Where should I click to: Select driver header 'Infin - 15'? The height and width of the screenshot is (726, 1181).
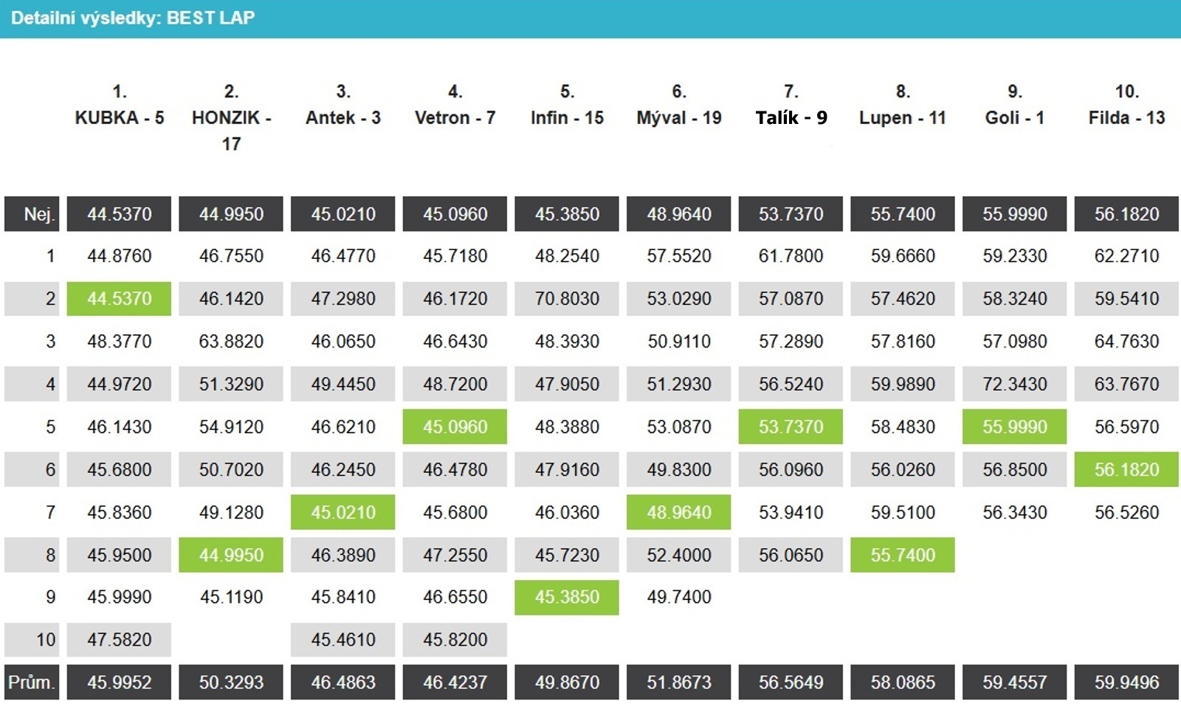(x=567, y=117)
